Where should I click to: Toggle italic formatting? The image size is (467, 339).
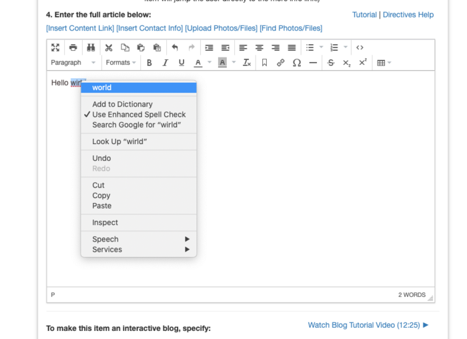[x=165, y=63]
